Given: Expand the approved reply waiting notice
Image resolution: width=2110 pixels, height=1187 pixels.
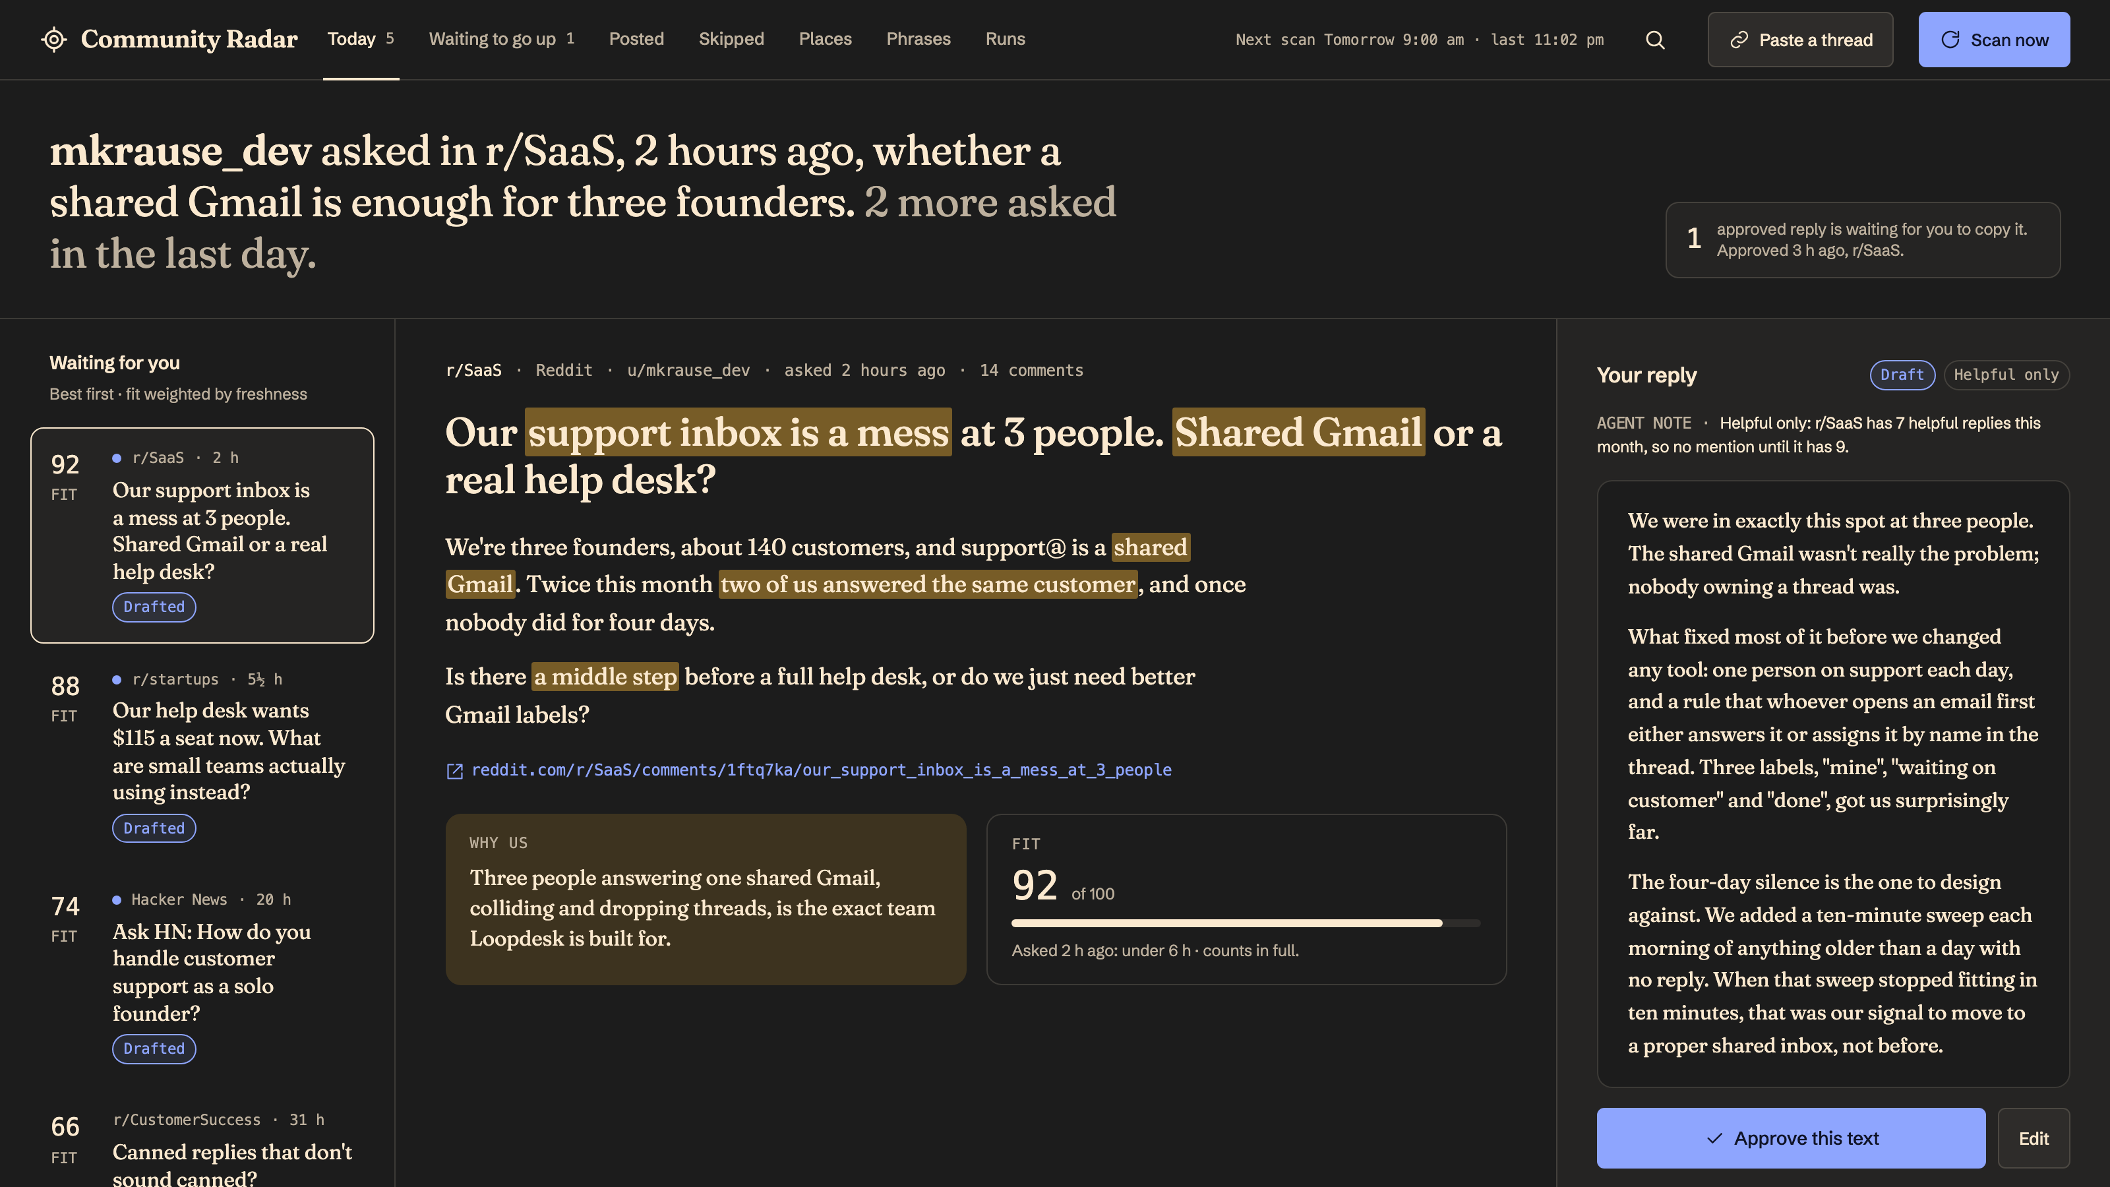Looking at the screenshot, I should [x=1863, y=240].
